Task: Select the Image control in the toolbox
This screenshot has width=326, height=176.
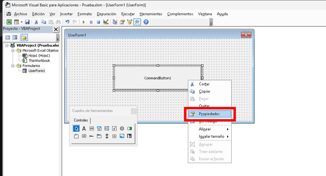Action: (122, 136)
